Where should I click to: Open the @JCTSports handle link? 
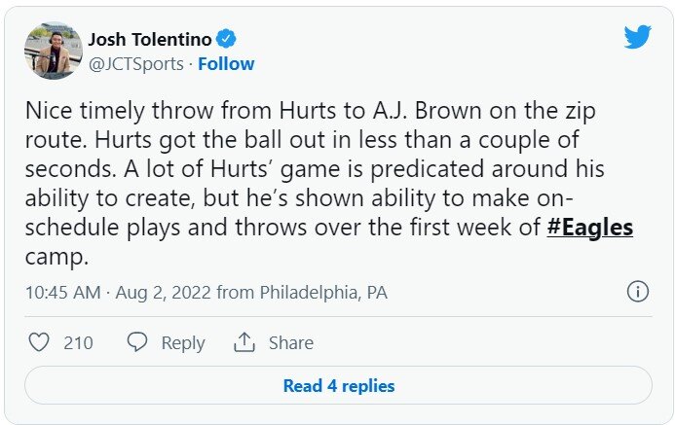coord(138,64)
